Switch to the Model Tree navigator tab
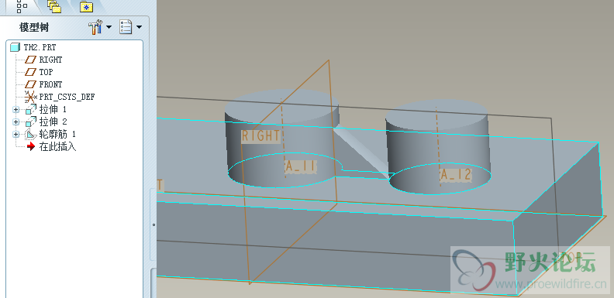The width and height of the screenshot is (614, 298). (22, 6)
